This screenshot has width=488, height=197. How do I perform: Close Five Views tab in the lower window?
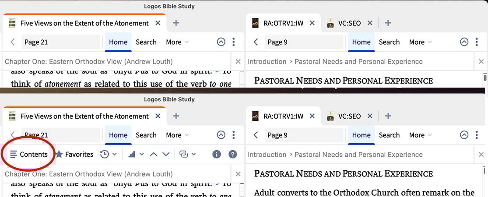pyautogui.click(x=158, y=116)
